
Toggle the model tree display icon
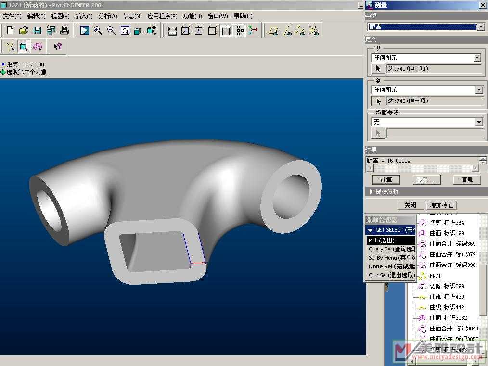[240, 31]
